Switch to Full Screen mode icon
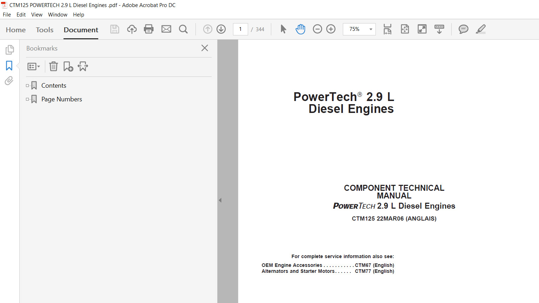The image size is (539, 303). click(422, 29)
